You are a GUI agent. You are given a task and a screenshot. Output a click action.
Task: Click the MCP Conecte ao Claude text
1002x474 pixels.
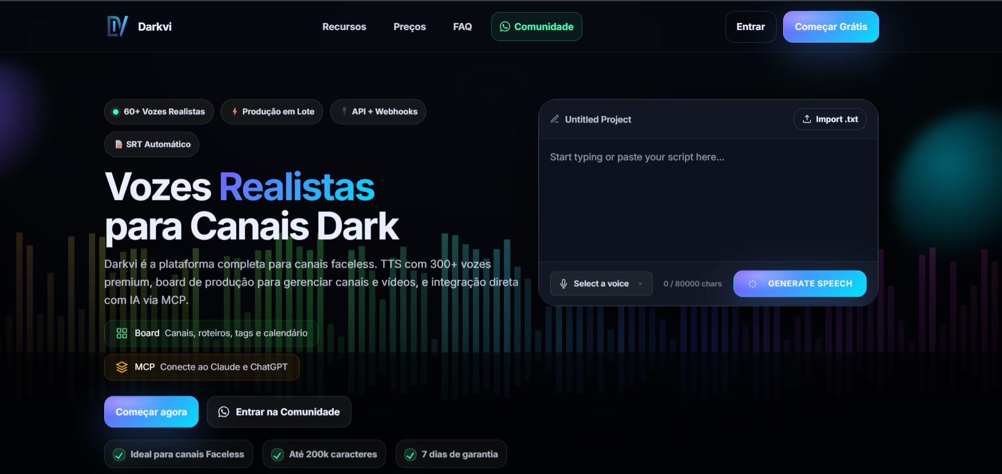224,367
